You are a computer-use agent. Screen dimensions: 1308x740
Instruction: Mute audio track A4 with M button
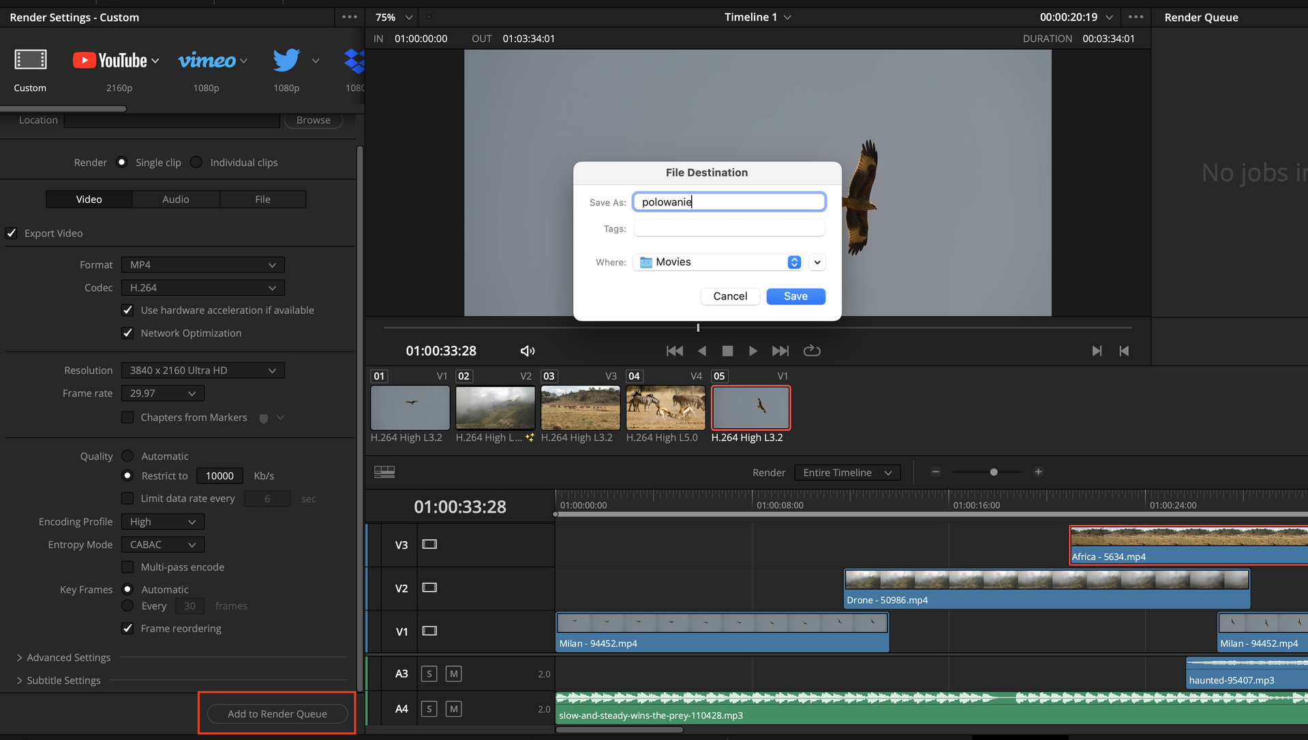453,709
